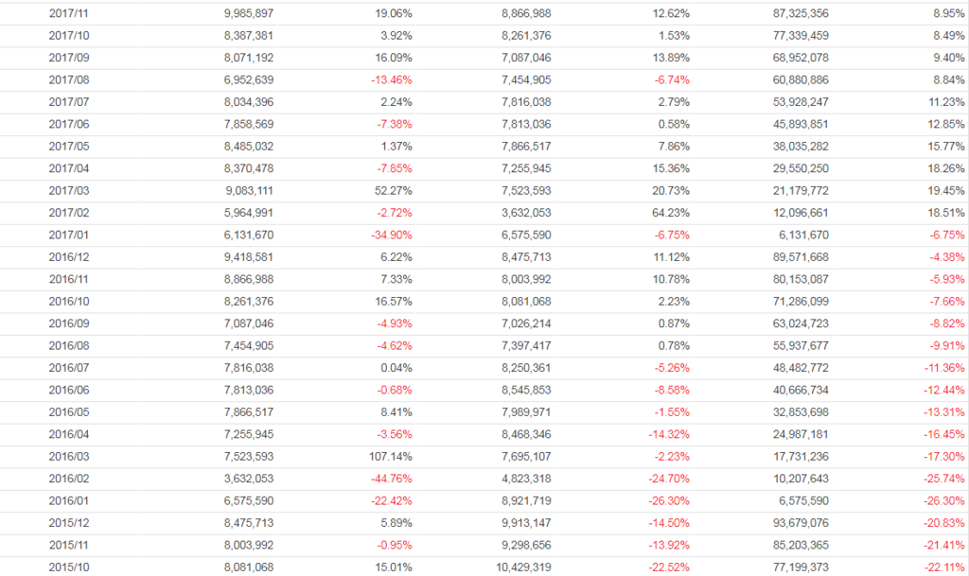Click the 2015/12 date cell
Screen dimensions: 969x576
point(68,523)
